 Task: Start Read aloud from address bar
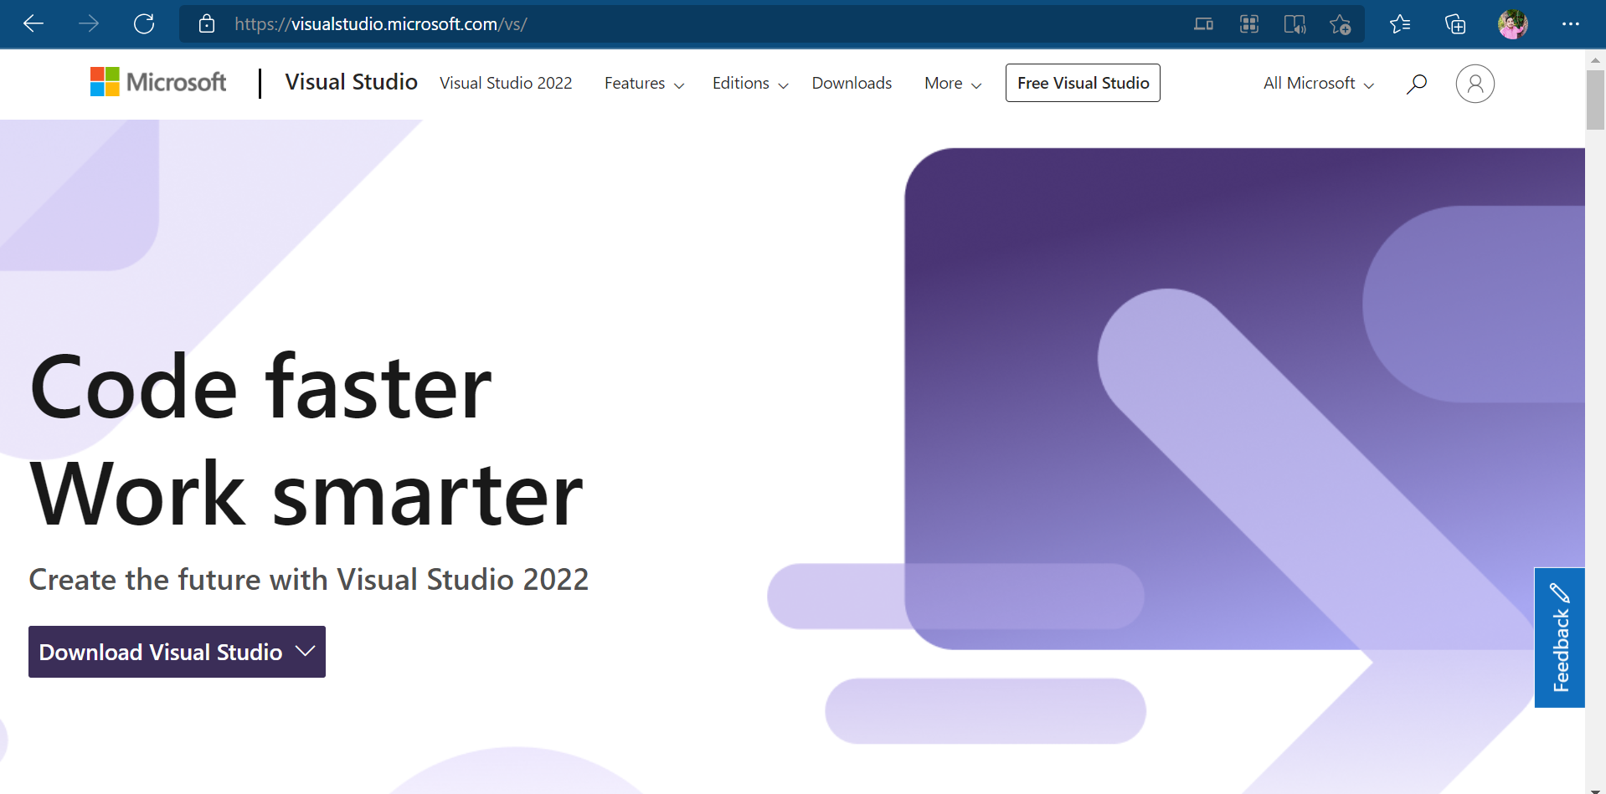point(1295,24)
